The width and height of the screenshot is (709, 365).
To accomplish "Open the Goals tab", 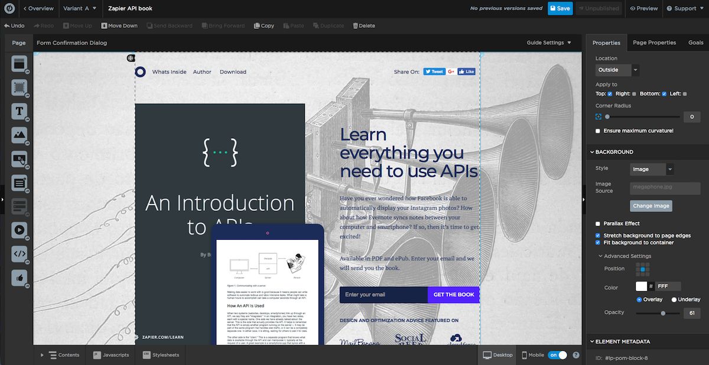I will pos(695,43).
